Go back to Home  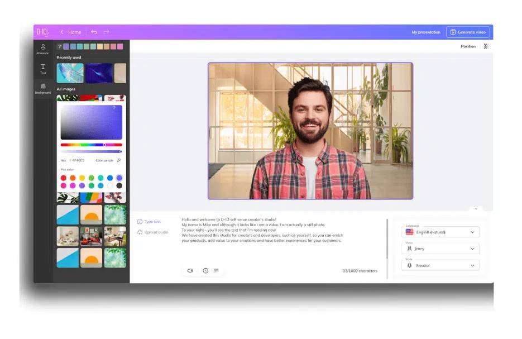tap(71, 32)
